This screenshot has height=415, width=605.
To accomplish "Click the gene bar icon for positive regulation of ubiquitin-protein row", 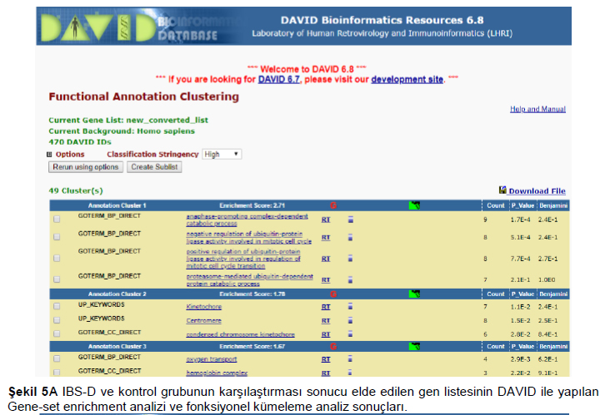I will (x=350, y=259).
